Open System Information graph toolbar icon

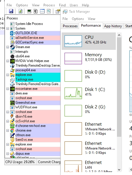click(29, 11)
